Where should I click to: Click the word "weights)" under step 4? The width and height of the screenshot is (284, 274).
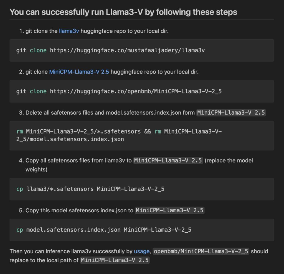coord(36,169)
